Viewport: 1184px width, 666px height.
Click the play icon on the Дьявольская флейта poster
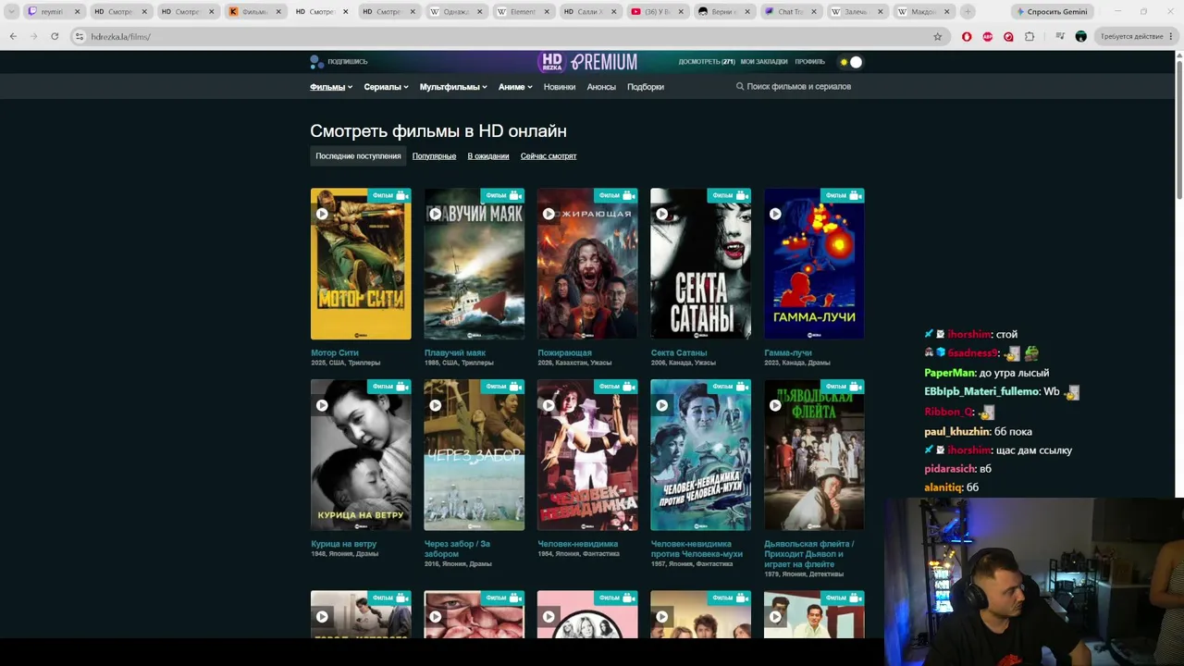[x=775, y=405]
